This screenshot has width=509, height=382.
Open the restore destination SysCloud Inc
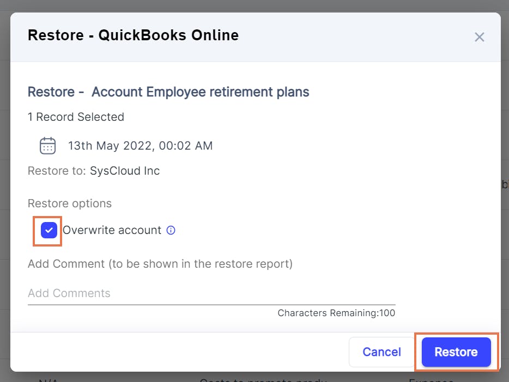[x=125, y=171]
